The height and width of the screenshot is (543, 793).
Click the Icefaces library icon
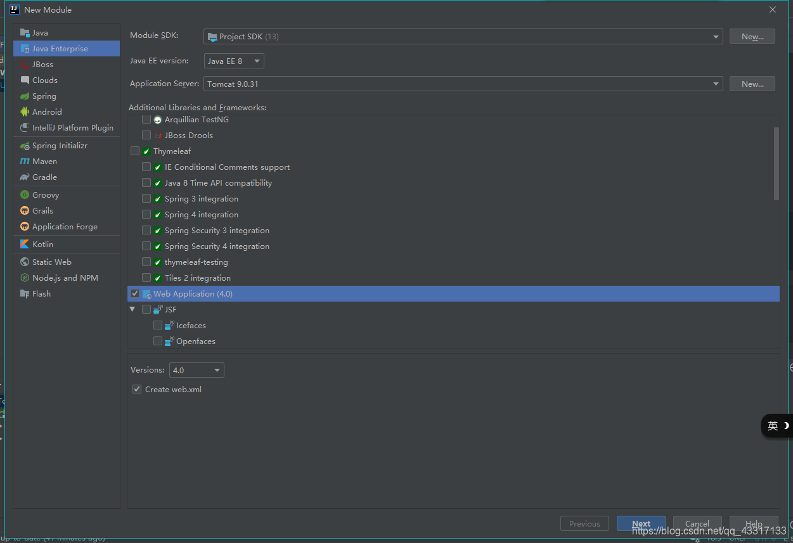click(169, 326)
